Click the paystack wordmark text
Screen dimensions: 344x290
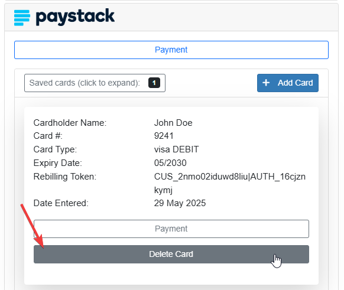(x=75, y=17)
